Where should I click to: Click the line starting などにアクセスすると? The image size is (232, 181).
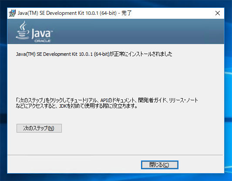[77, 106]
